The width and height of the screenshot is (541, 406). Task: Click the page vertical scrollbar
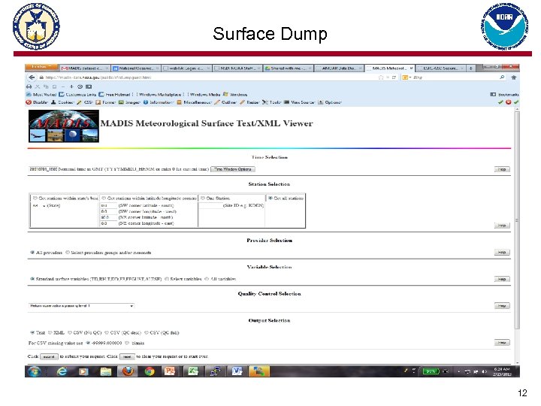click(516, 220)
